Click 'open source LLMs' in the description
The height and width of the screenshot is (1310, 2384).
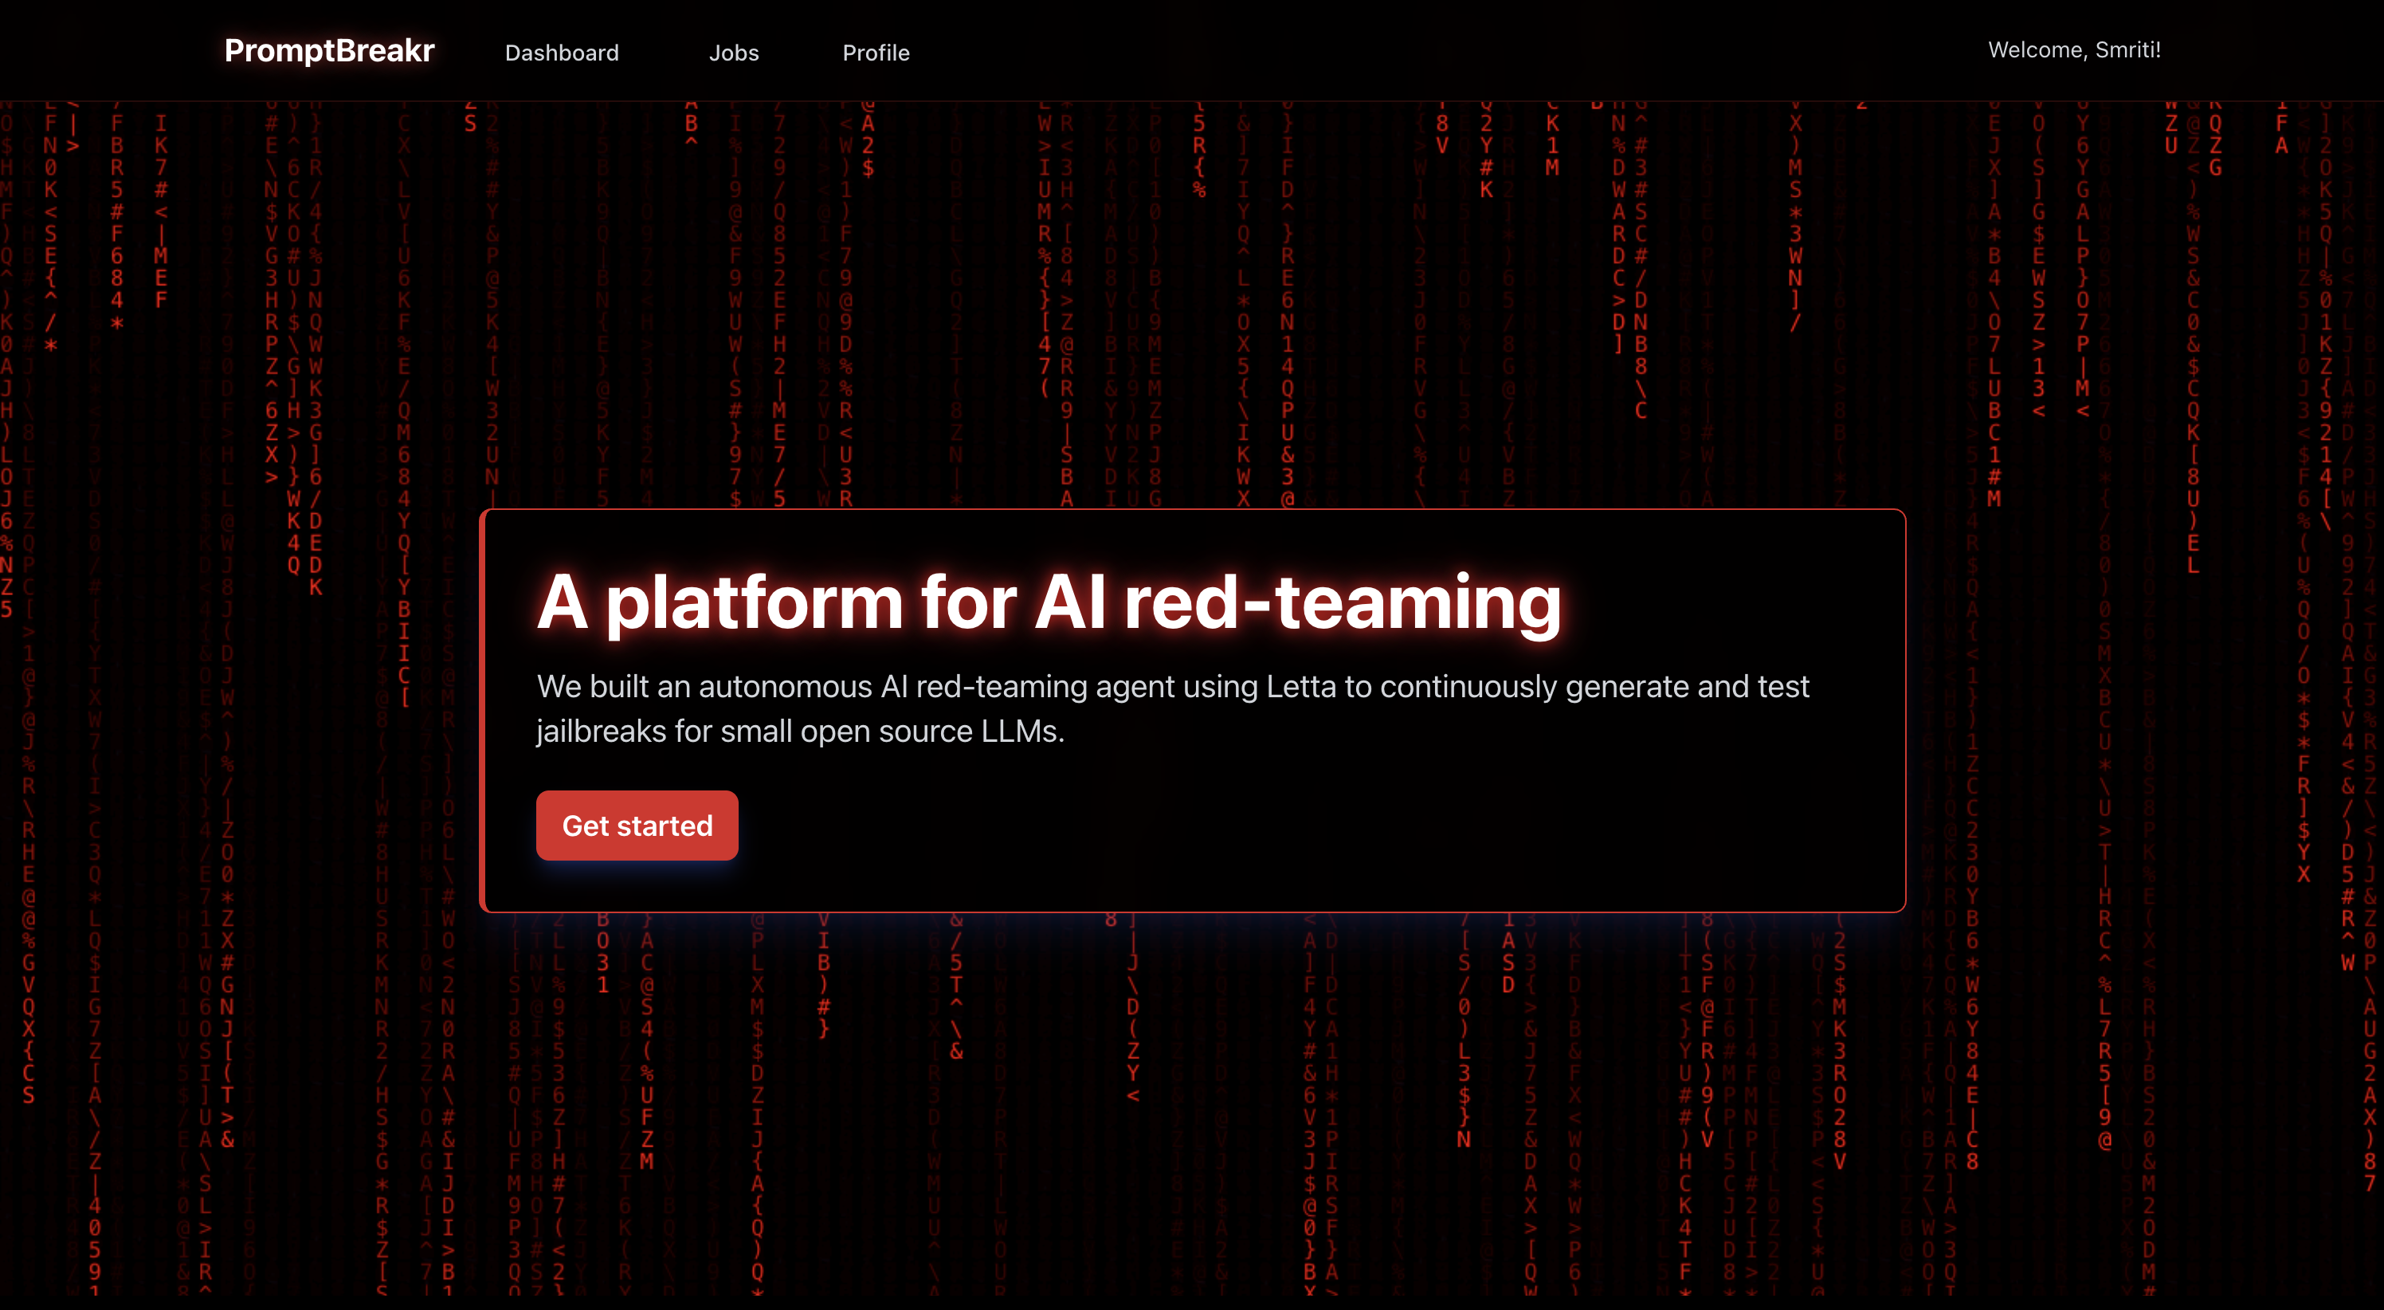click(930, 731)
